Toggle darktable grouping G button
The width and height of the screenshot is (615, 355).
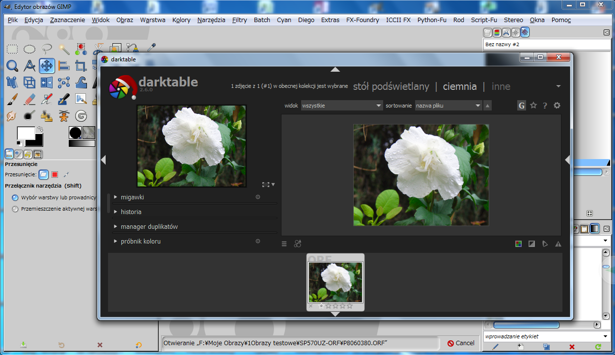[x=521, y=106]
